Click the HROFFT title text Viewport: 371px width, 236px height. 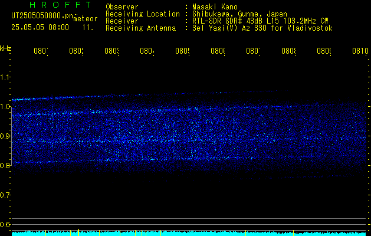tap(61, 5)
